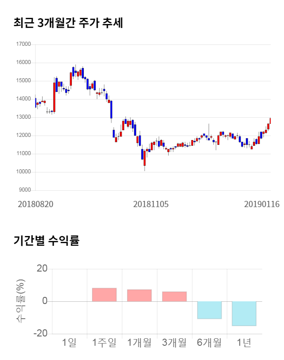Viewport: 284px width, 360px height.
Task: Click the '1주일' x-axis label
Action: coord(104,343)
